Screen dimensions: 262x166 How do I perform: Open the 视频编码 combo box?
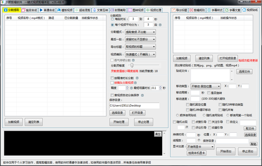pyautogui.click(x=140, y=55)
